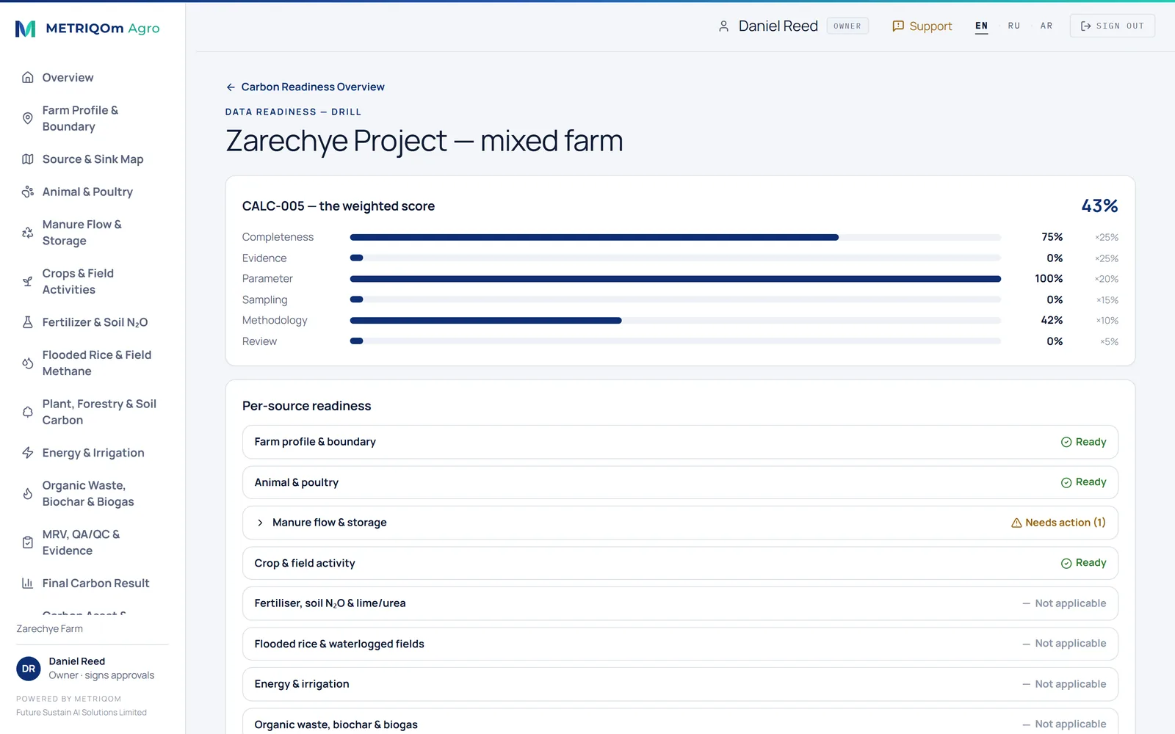The width and height of the screenshot is (1175, 734).
Task: Click the Flooded Rice droplets icon
Action: pos(28,363)
